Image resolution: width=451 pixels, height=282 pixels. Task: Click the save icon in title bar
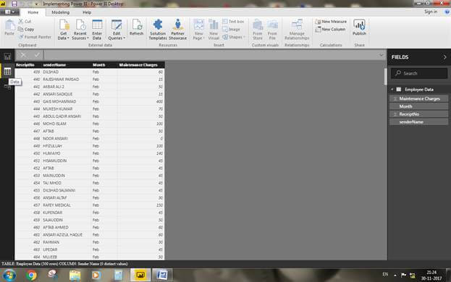tap(14, 4)
